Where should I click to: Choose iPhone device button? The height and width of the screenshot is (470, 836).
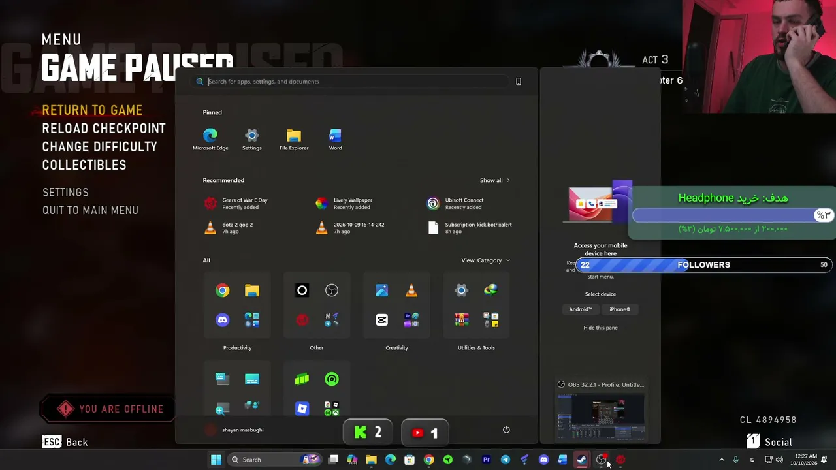click(620, 309)
